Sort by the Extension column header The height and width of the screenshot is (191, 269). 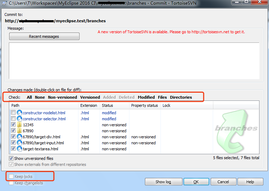89,105
